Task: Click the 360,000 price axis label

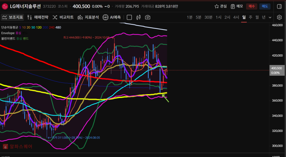Action: click(277, 100)
